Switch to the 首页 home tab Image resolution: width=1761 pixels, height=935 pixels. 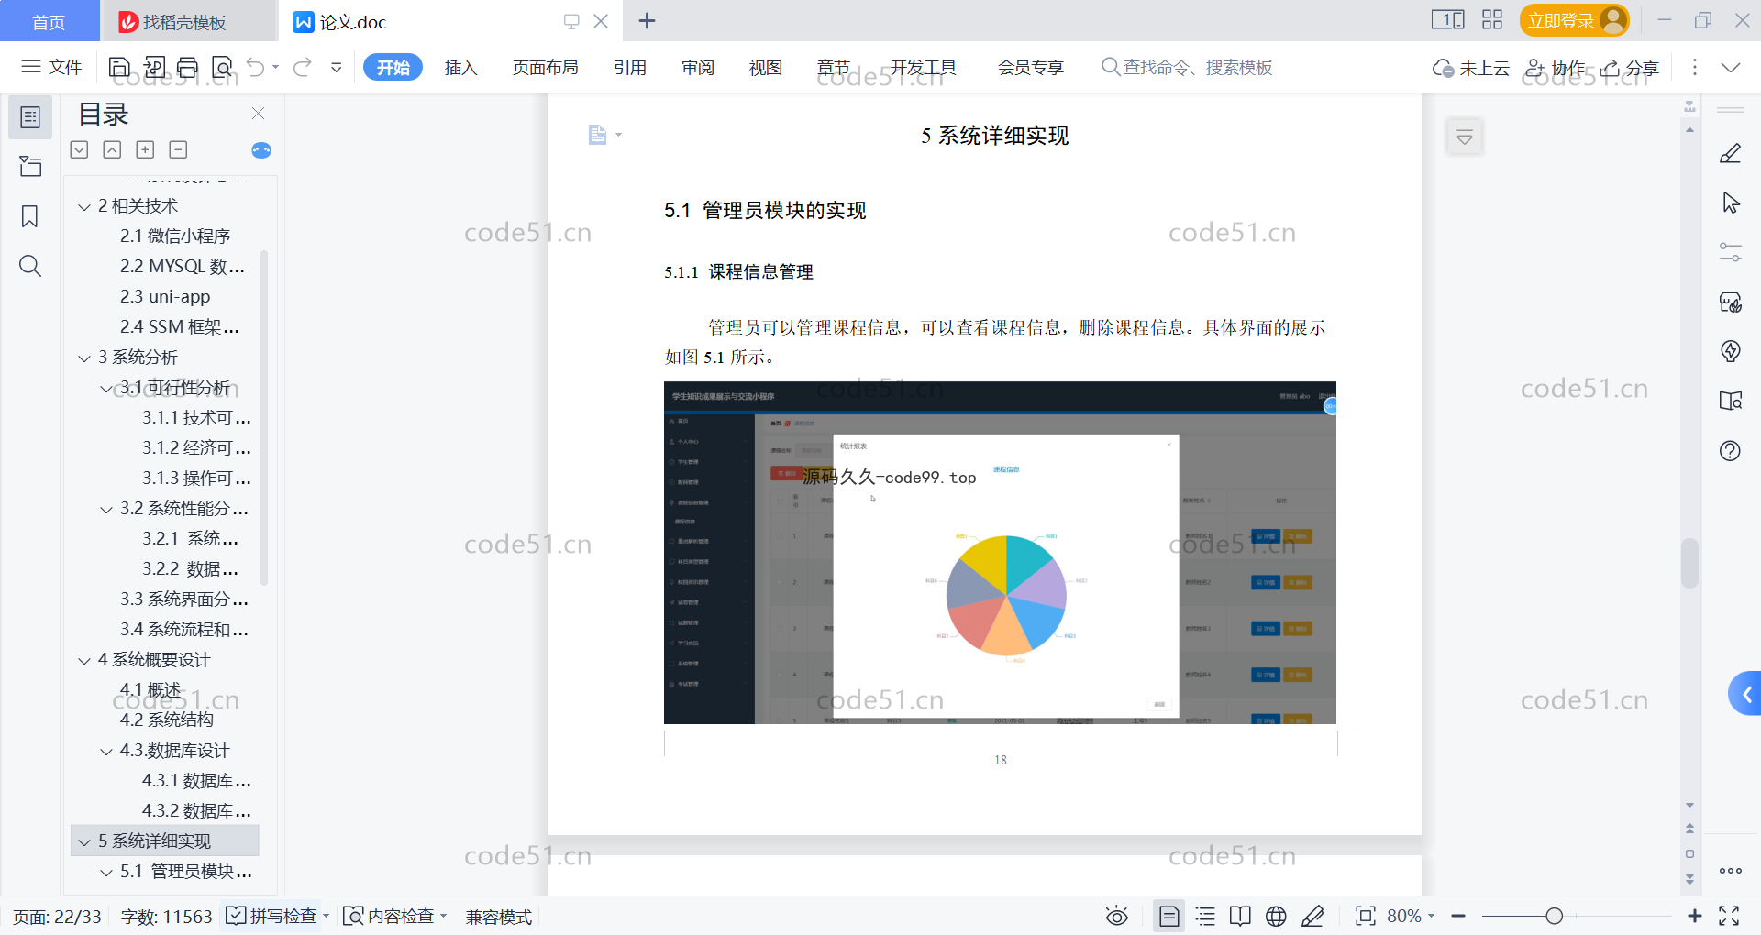tap(50, 22)
